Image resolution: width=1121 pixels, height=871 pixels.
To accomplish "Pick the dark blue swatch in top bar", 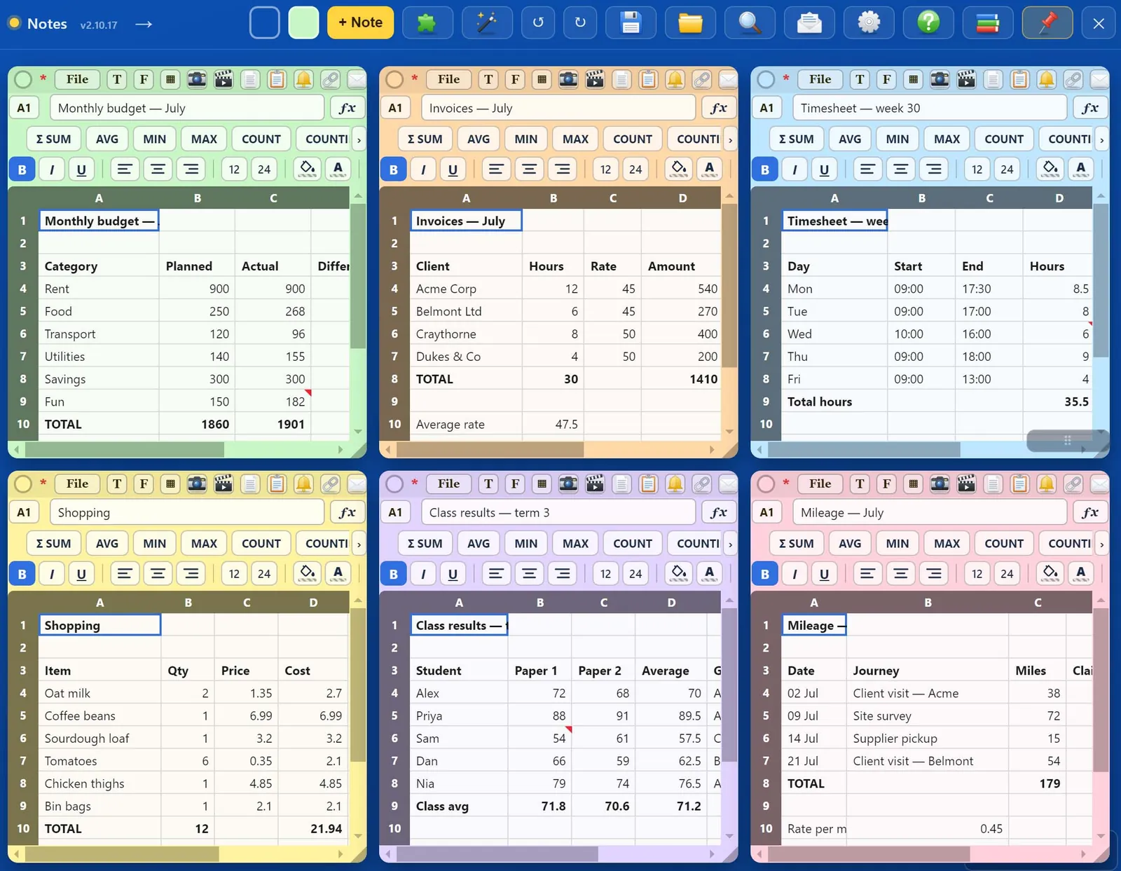I will pyautogui.click(x=264, y=22).
